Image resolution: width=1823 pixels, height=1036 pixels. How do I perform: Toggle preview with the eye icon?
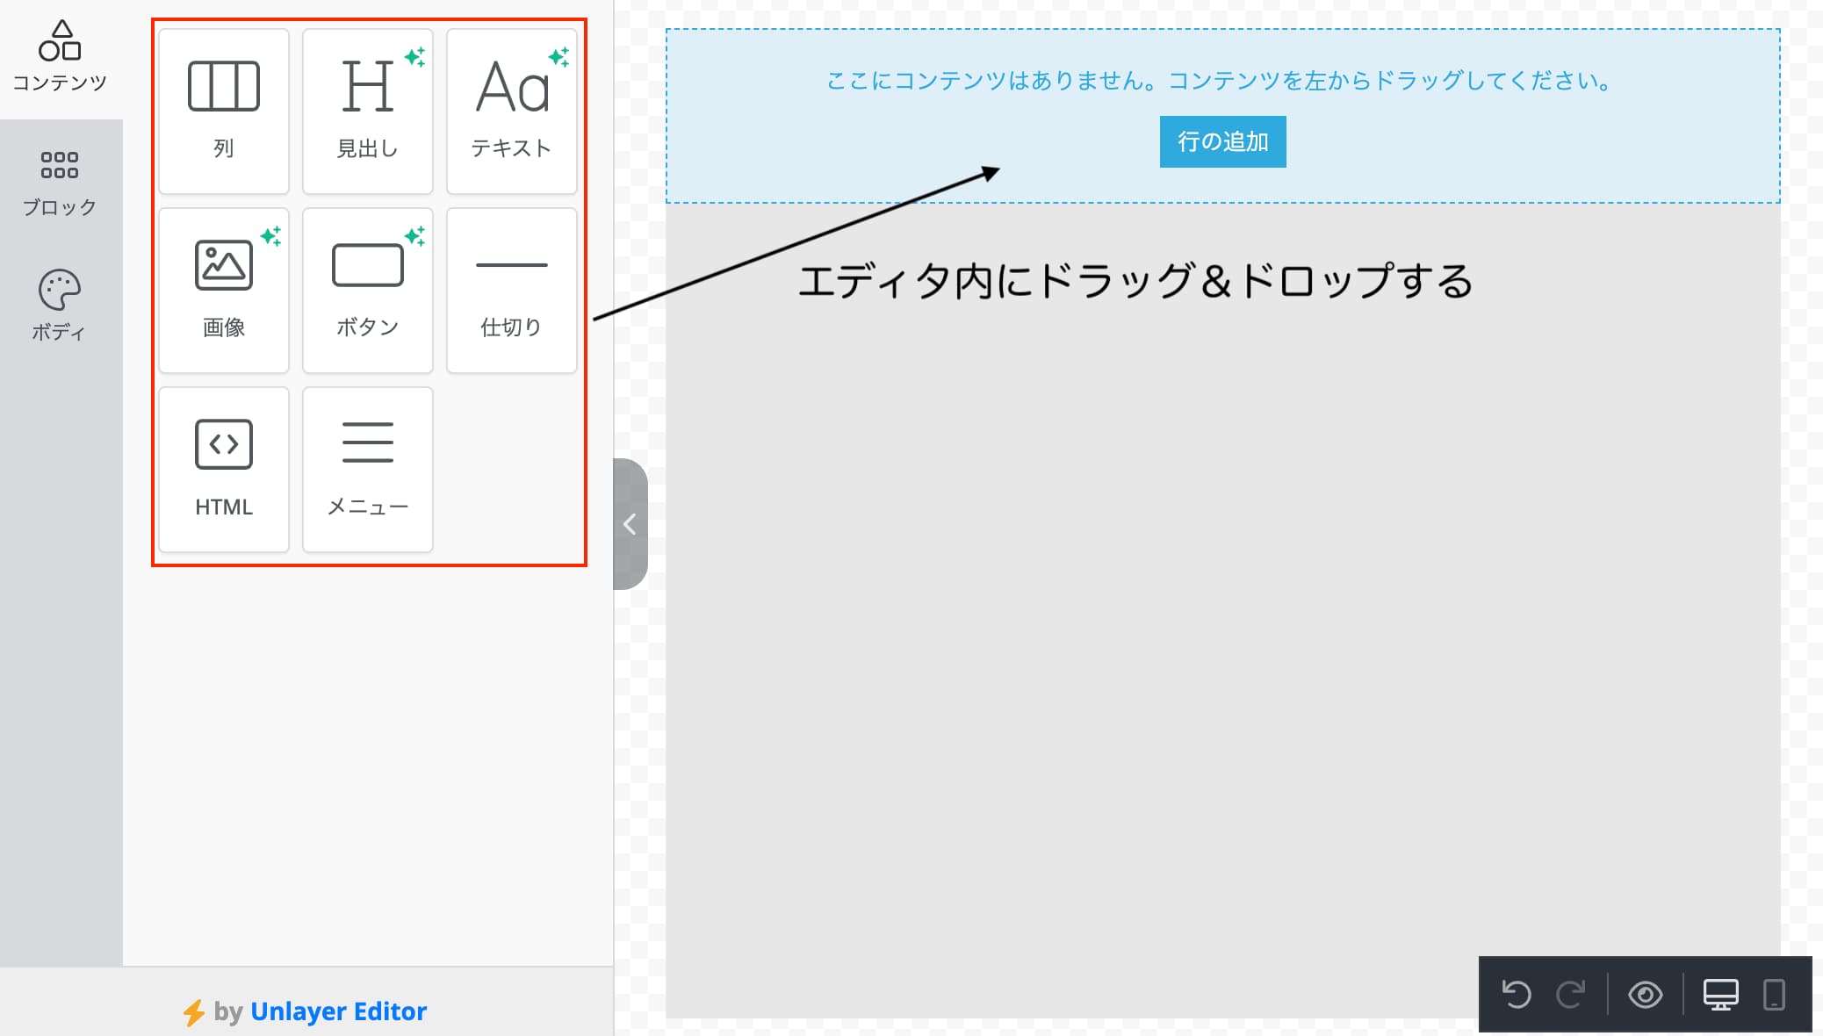[1645, 995]
